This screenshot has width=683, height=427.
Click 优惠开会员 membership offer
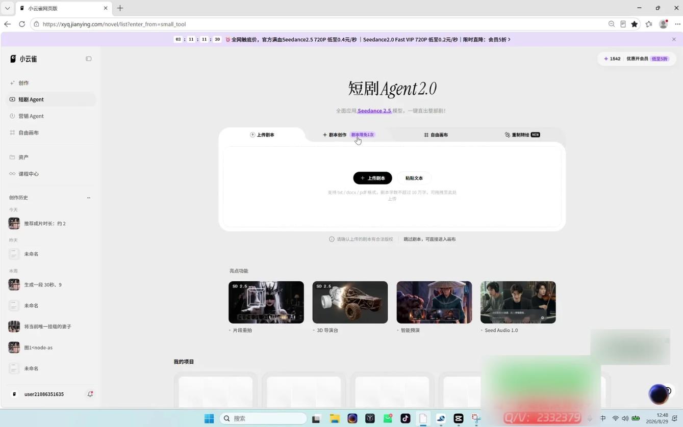tap(647, 59)
